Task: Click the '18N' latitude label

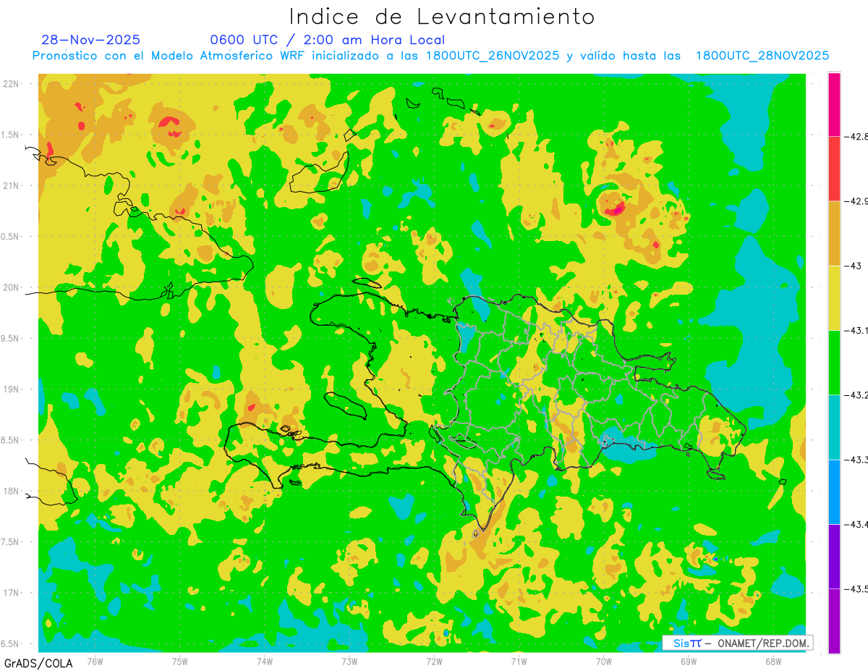Action: (10, 491)
